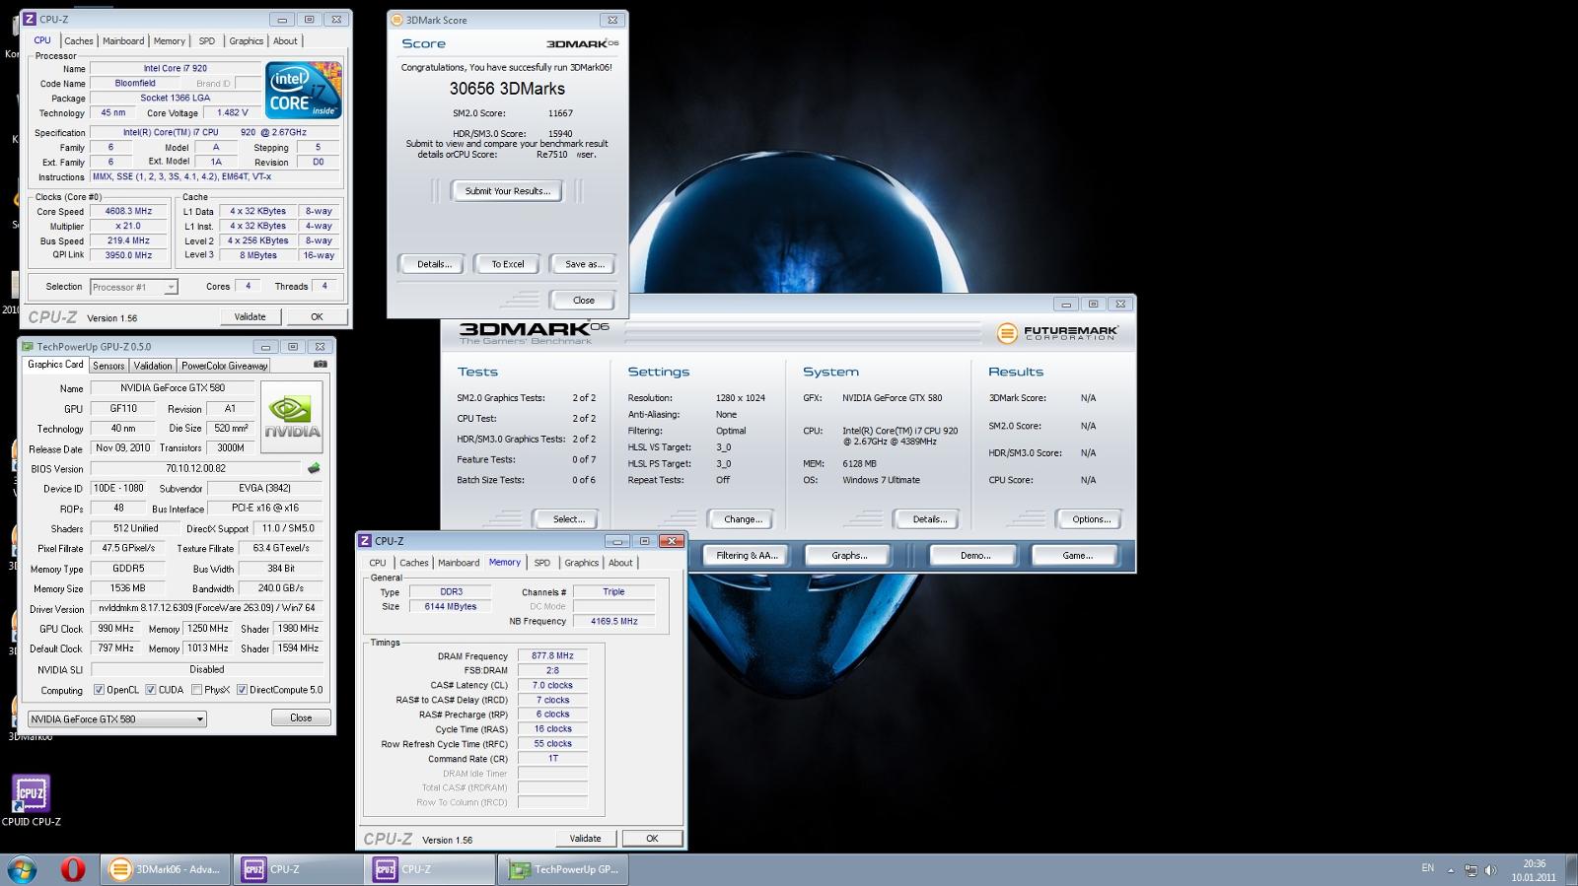Open the Windows Start menu
This screenshot has height=886, width=1578.
(x=22, y=869)
